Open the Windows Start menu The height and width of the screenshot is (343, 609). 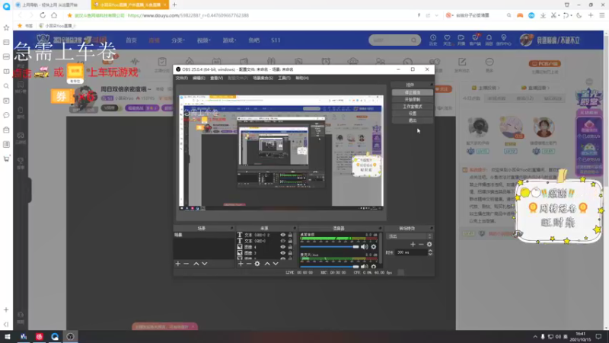pyautogui.click(x=8, y=336)
